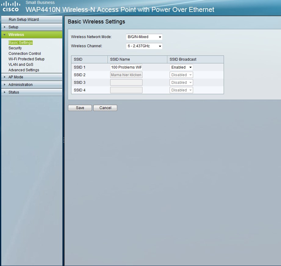Click the SSID 2 row label
The width and height of the screenshot is (281, 266).
(79, 75)
